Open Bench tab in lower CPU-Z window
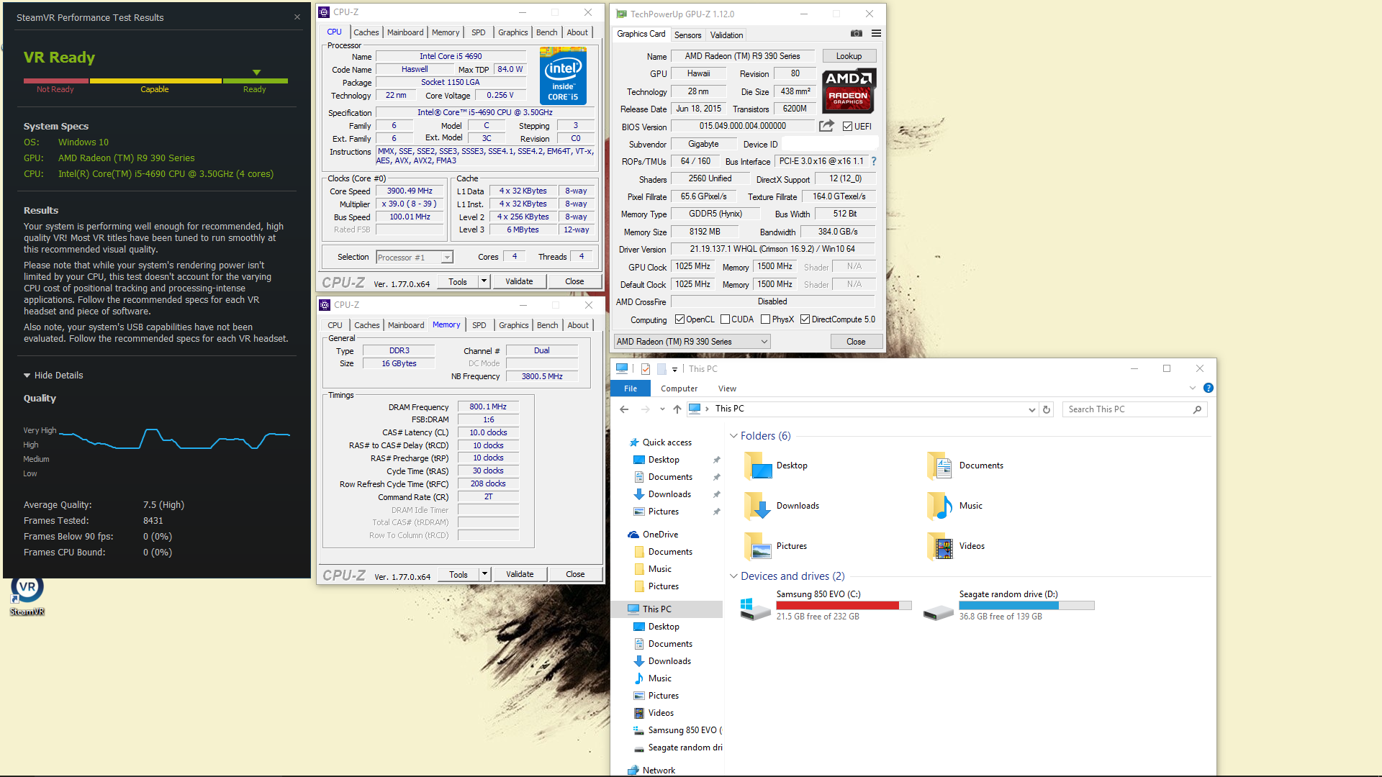The width and height of the screenshot is (1382, 777). [x=547, y=325]
